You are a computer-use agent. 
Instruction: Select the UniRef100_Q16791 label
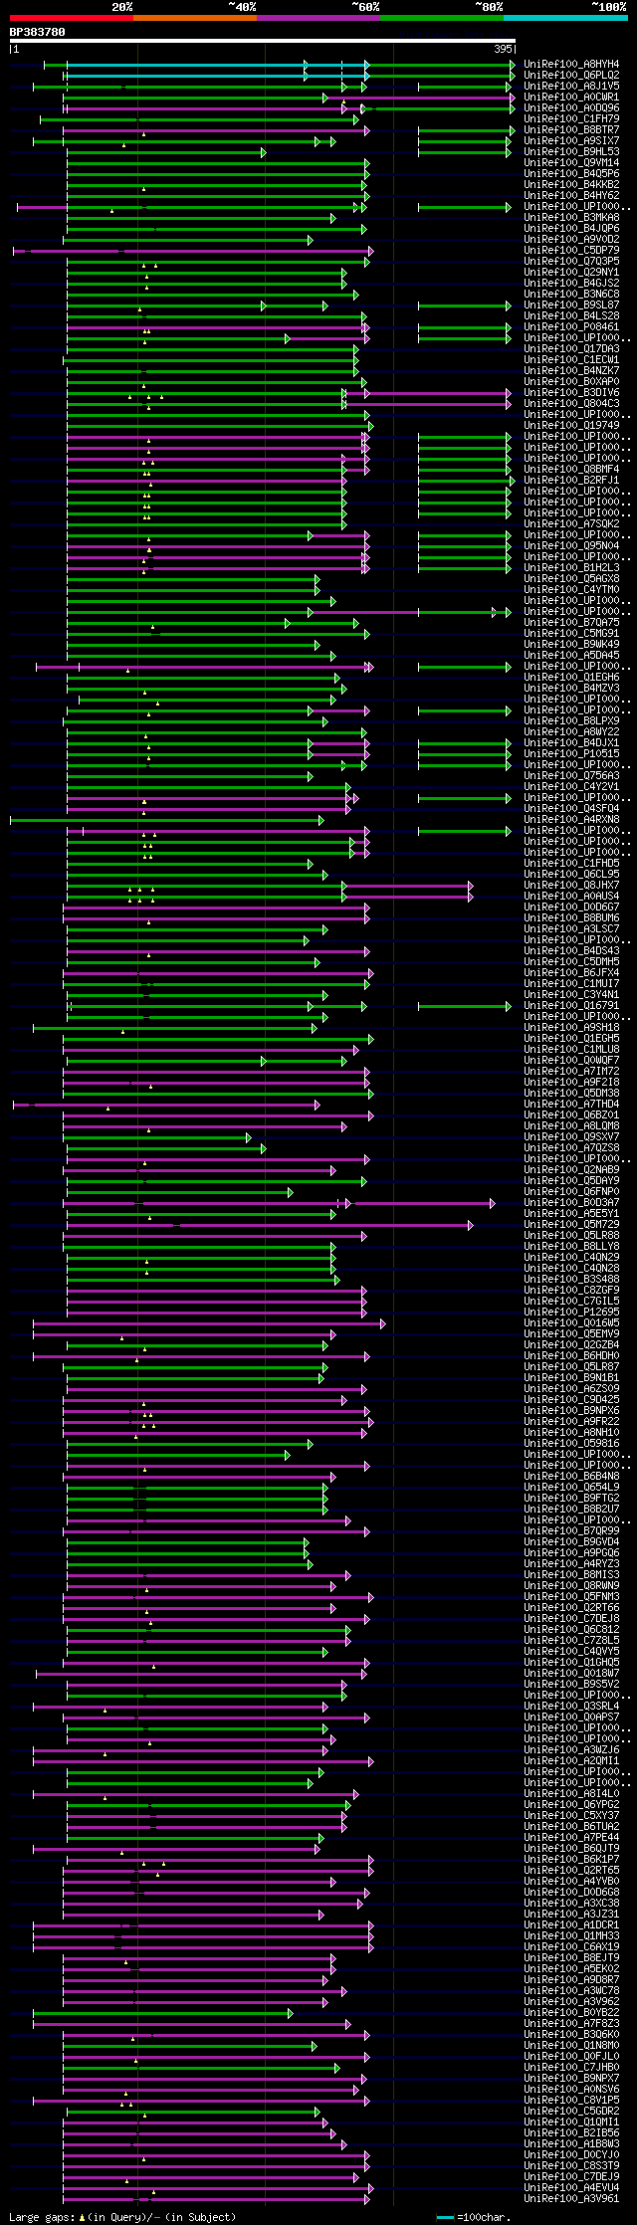(571, 1005)
